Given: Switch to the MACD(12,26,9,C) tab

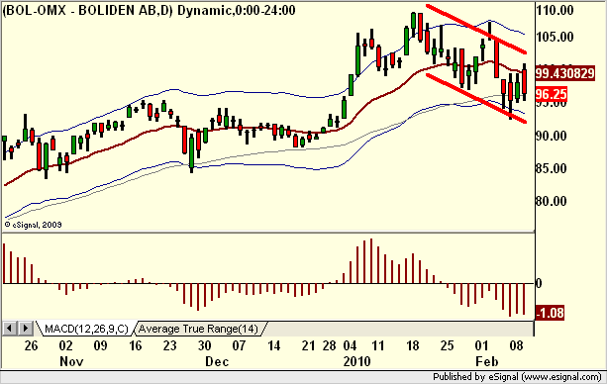Looking at the screenshot, I should (86, 329).
